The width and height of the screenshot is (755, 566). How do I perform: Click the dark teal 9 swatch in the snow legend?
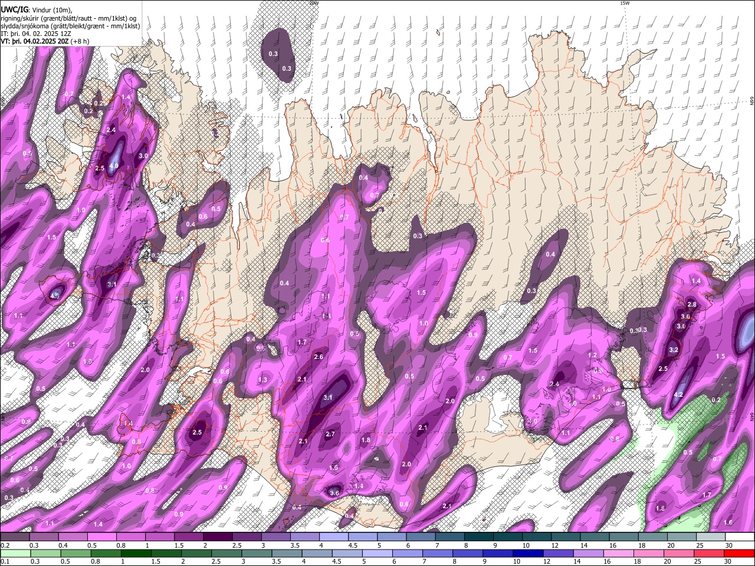coord(478,537)
